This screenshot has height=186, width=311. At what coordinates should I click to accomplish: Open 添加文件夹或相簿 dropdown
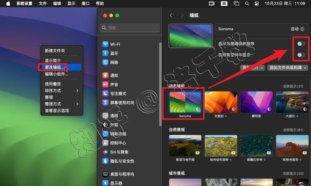coord(287,68)
